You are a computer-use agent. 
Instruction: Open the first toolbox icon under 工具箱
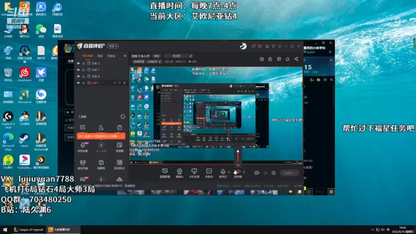point(83,128)
